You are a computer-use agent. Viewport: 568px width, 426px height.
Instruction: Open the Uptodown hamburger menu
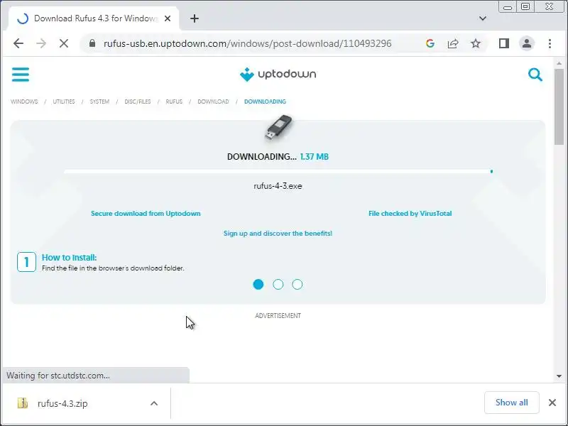21,75
